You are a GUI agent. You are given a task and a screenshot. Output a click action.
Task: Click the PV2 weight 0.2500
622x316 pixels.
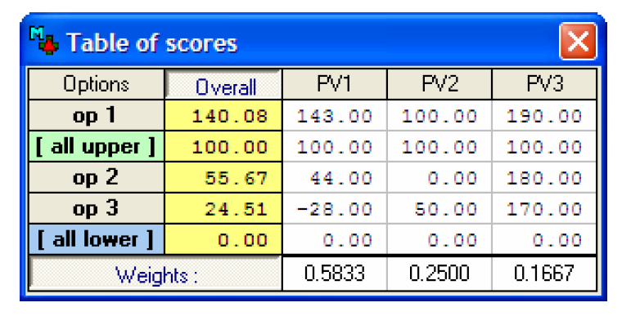coord(439,274)
